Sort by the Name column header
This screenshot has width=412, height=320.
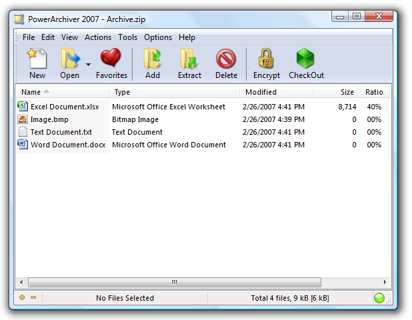click(x=63, y=92)
